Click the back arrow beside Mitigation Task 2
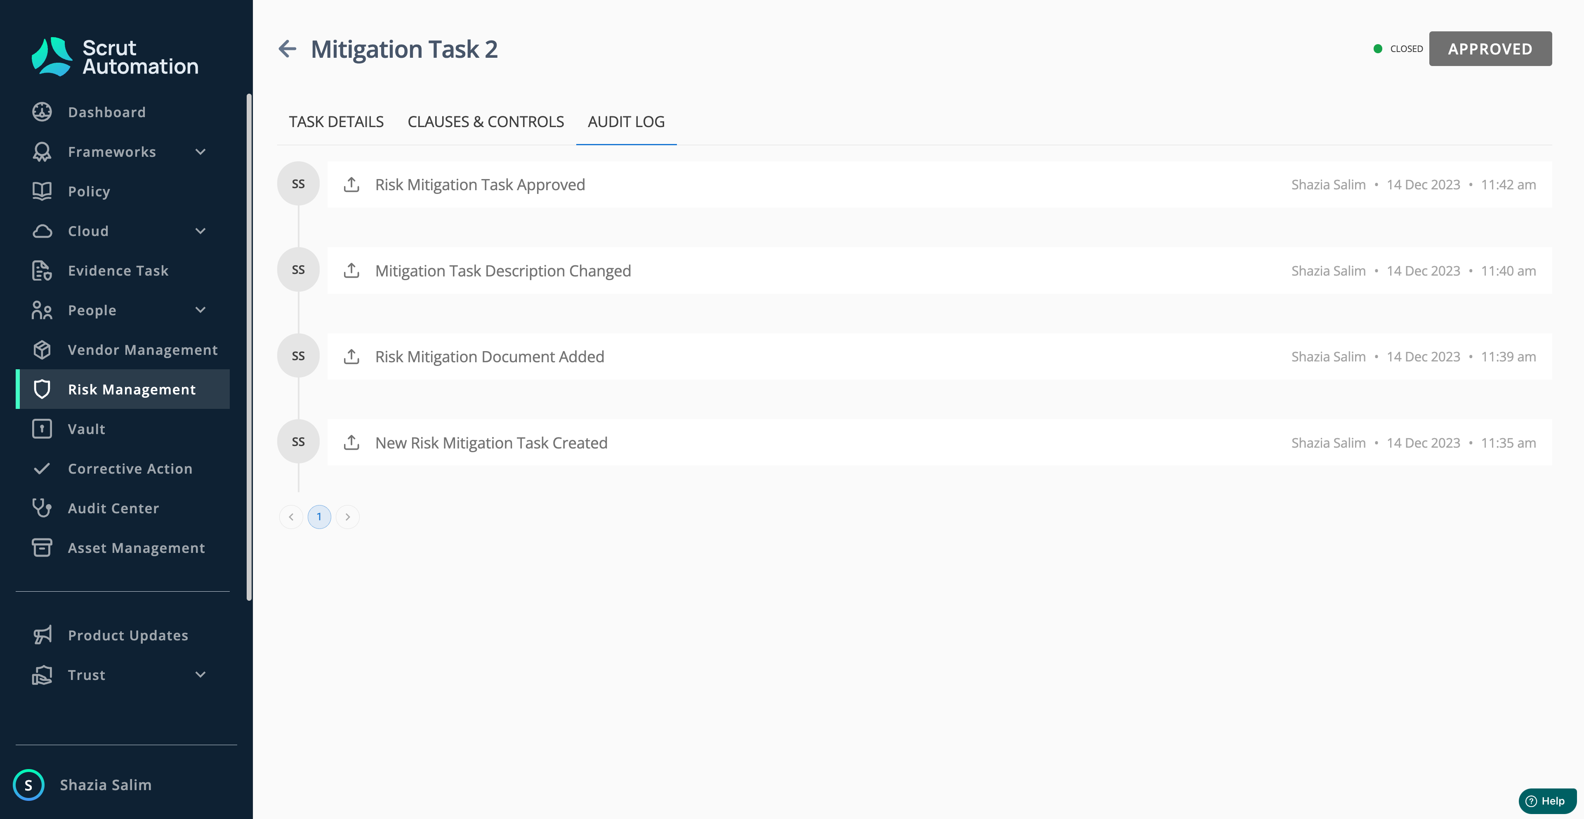This screenshot has width=1584, height=819. [x=287, y=49]
